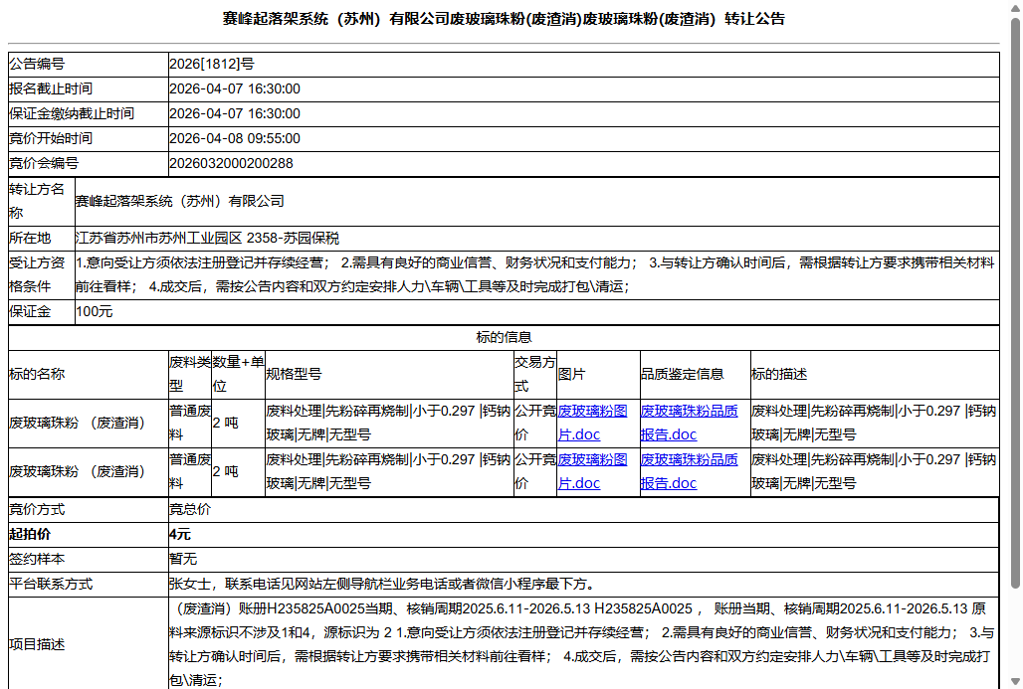Open 废玻璃珠粉品质报告.doc link in second 标的 row

689,471
